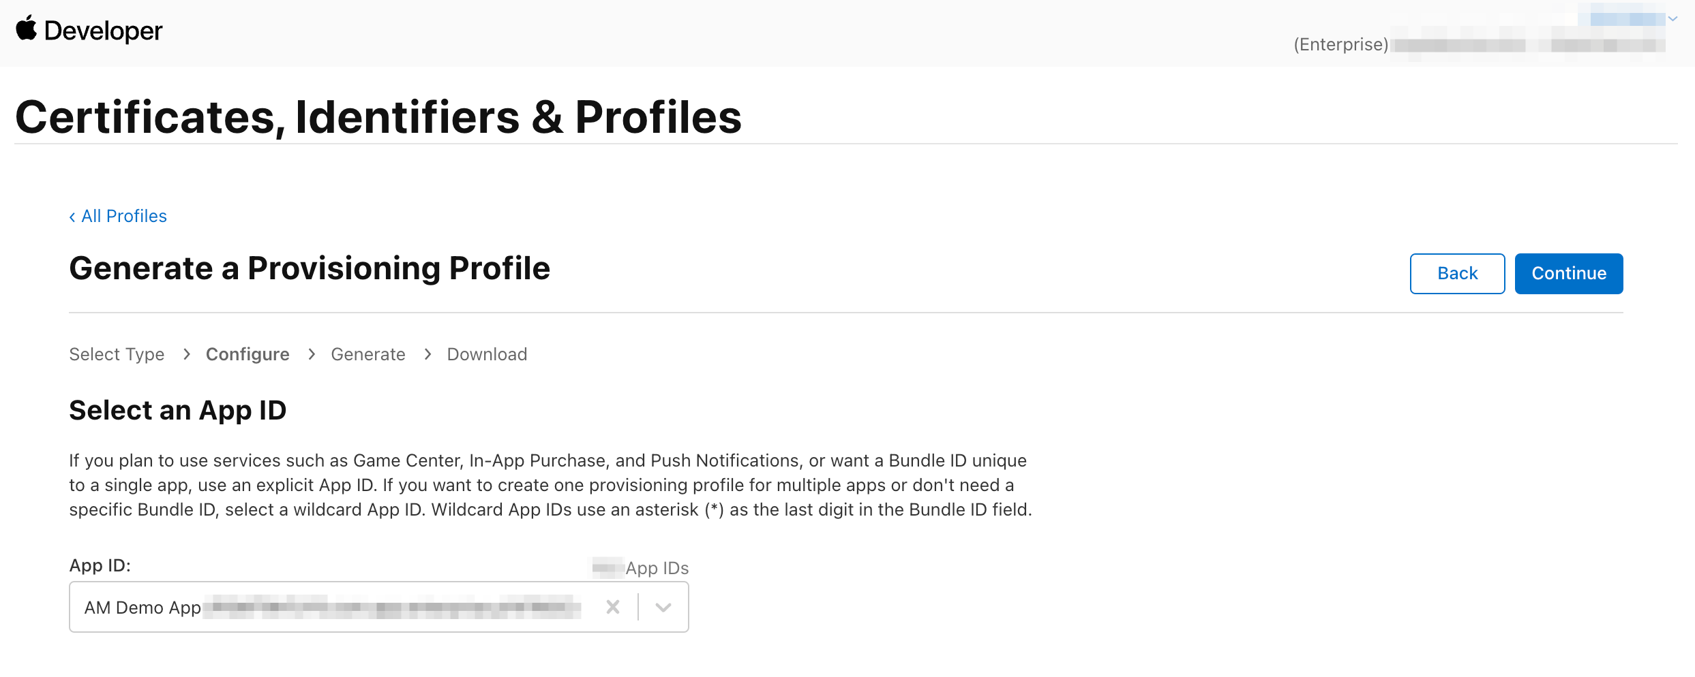The width and height of the screenshot is (1695, 677).
Task: Open the Developer home link
Action: click(103, 31)
